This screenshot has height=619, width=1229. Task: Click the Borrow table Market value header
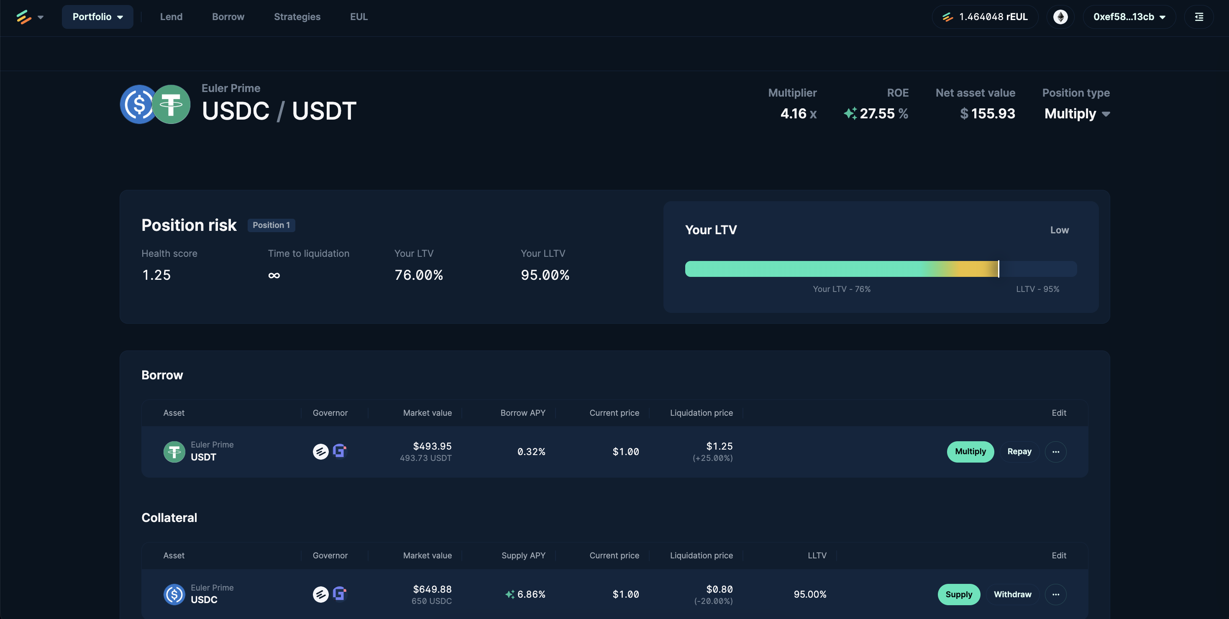pos(427,413)
